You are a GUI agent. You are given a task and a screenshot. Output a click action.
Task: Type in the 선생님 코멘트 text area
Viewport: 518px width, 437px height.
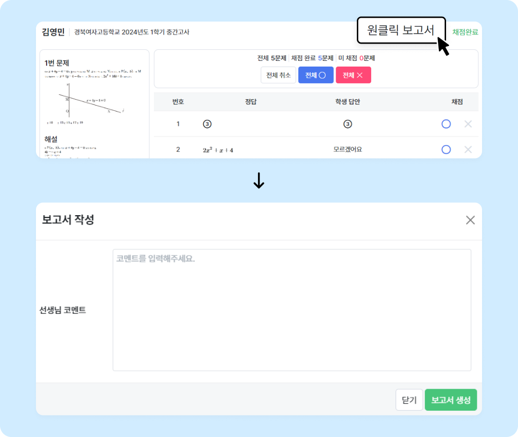(292, 310)
